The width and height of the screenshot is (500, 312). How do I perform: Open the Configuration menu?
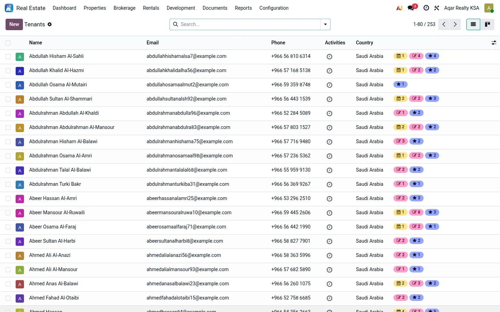click(274, 8)
